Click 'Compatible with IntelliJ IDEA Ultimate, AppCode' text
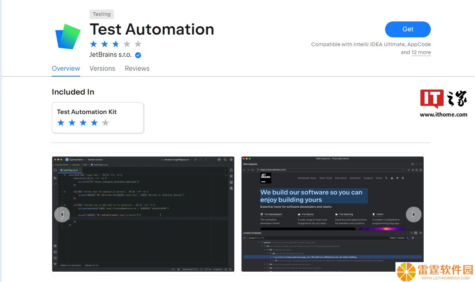 (371, 44)
